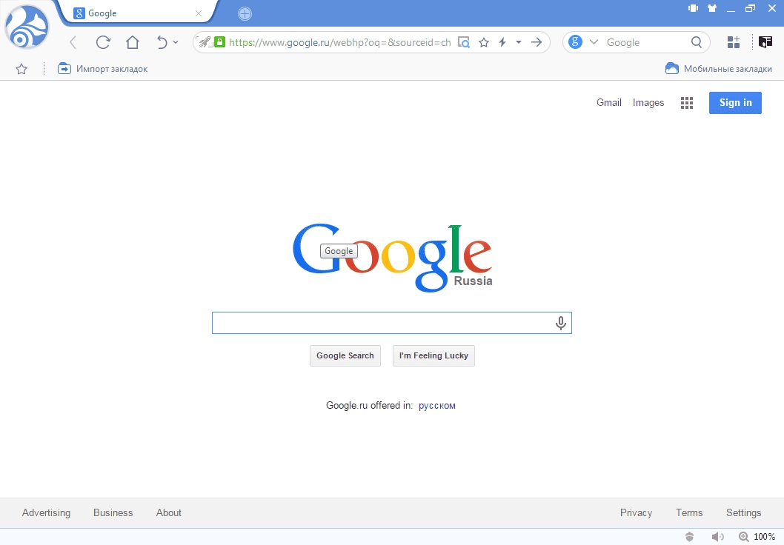Toggle sound with the status bar speaker icon
This screenshot has width=784, height=545.
717,537
